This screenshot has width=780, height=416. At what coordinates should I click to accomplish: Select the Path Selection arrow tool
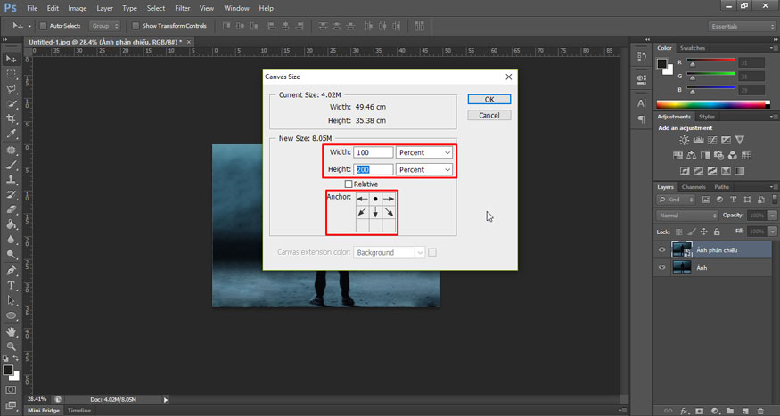coord(11,301)
